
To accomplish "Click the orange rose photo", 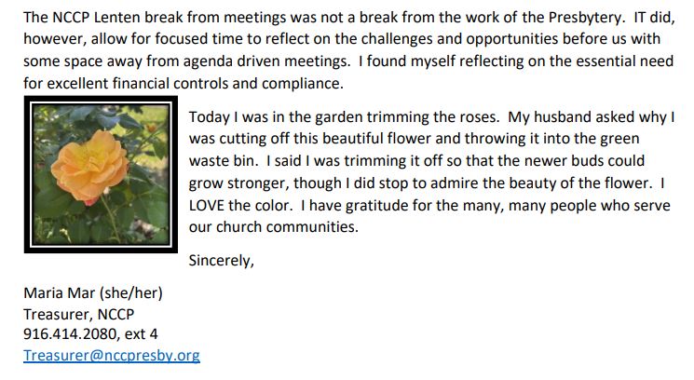I will click(x=98, y=178).
